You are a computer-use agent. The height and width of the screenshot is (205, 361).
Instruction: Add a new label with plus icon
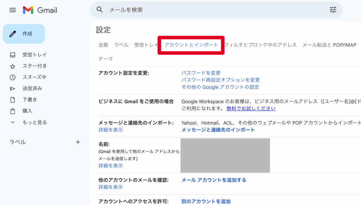[78, 142]
